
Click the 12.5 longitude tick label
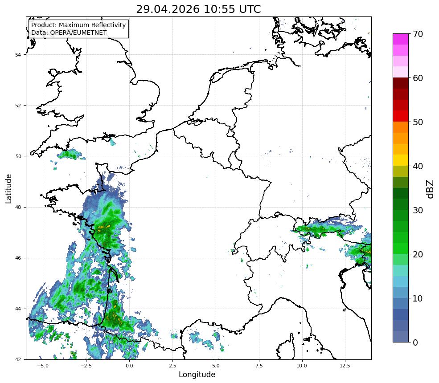(345, 365)
